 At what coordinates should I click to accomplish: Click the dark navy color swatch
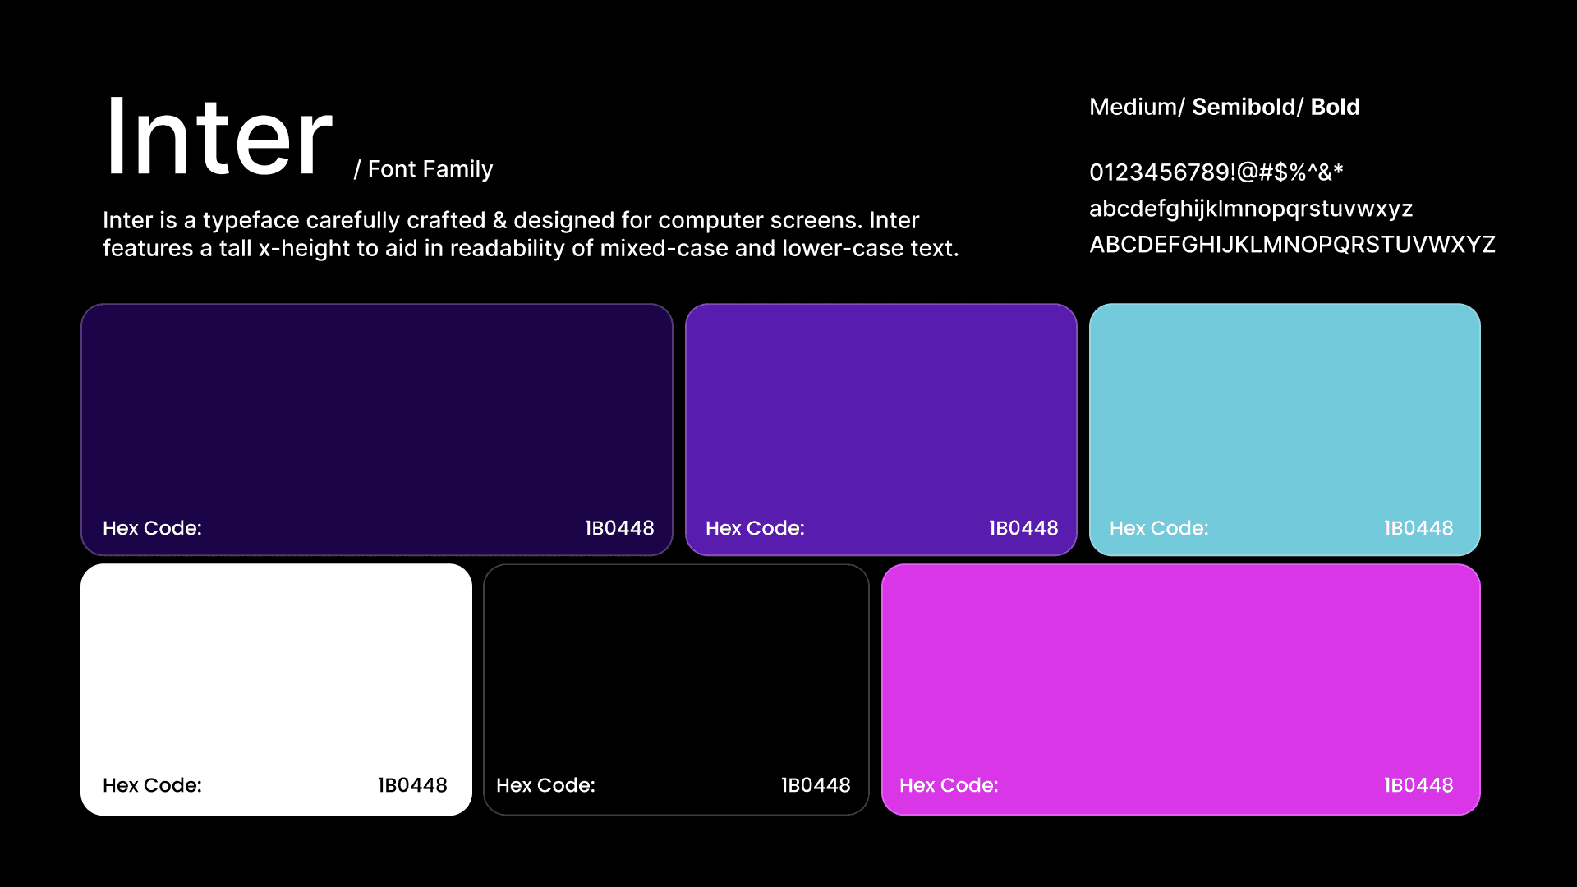click(376, 411)
